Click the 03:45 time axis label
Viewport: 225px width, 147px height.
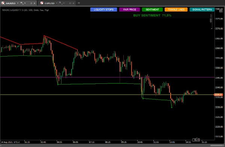pyautogui.click(x=43, y=142)
